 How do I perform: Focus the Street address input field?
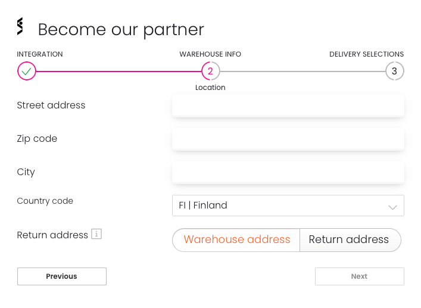(x=288, y=105)
